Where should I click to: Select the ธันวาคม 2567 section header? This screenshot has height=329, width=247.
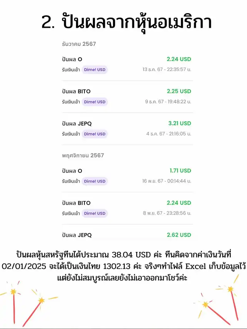point(79,44)
